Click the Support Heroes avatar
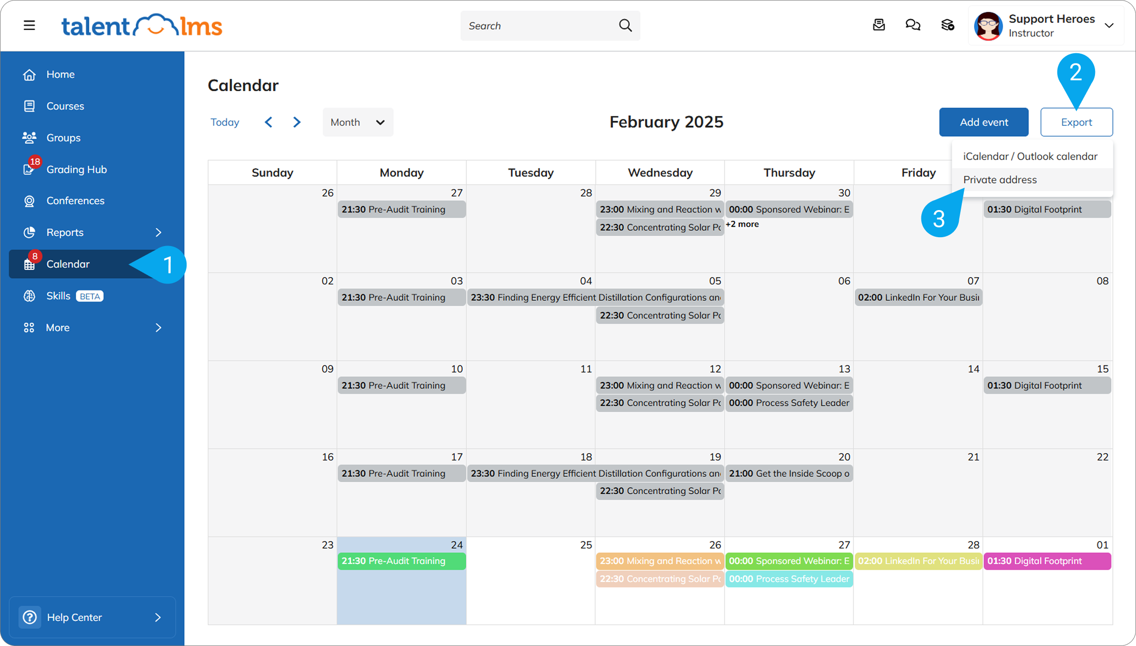The image size is (1136, 646). 988,26
